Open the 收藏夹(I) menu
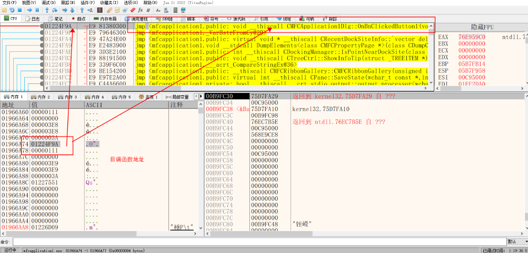Screen dimensions: 528x253 109,3
